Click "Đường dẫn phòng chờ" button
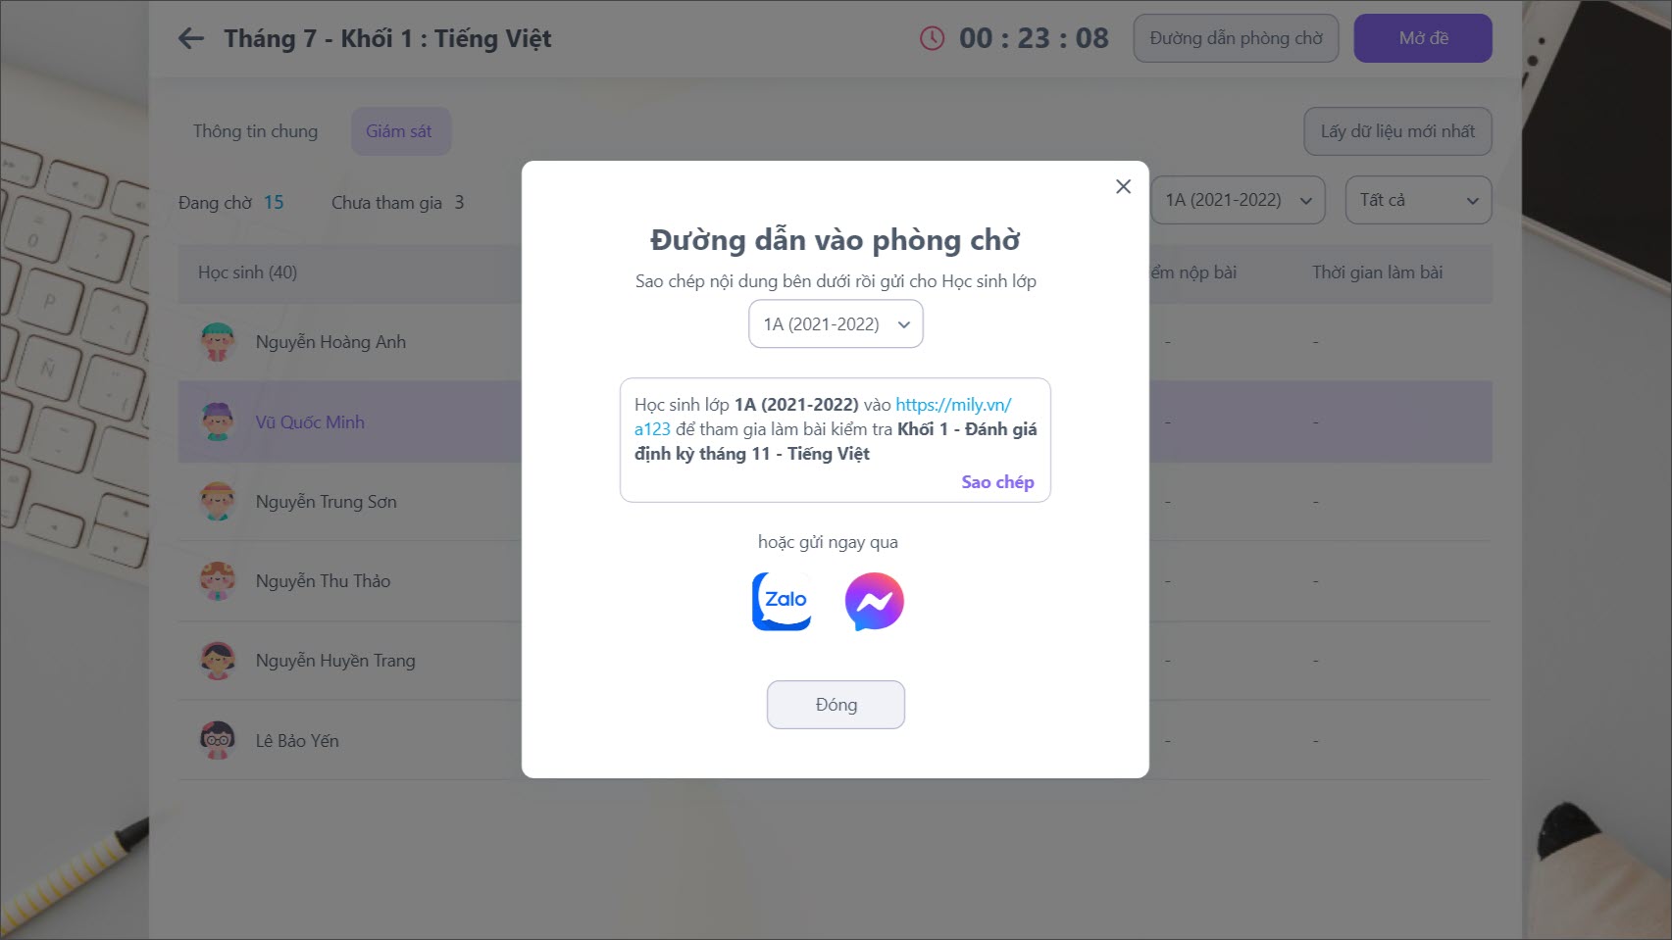1672x940 pixels. click(1236, 38)
